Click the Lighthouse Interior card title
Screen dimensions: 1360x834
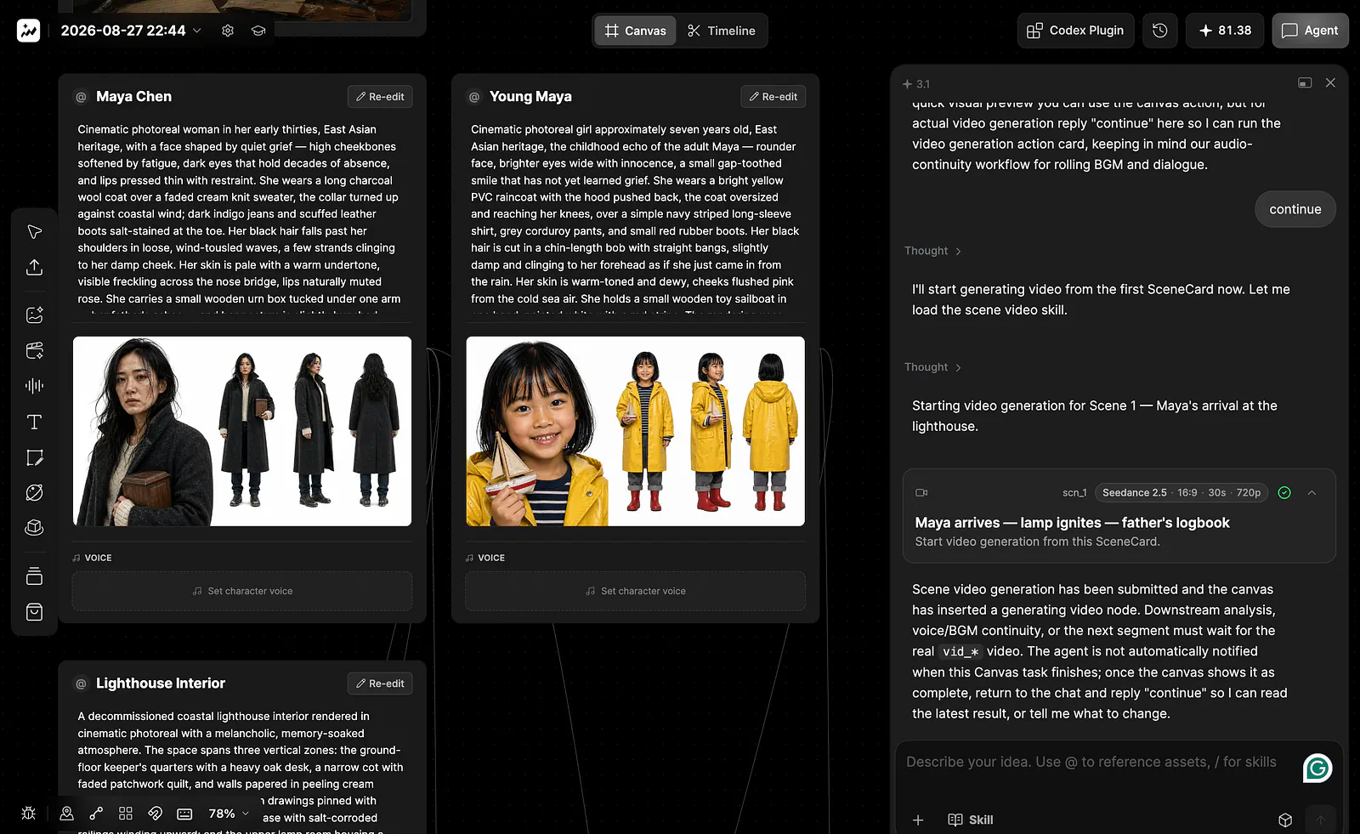pos(161,684)
